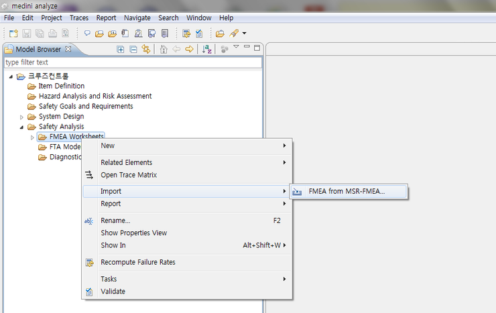Click the Home icon in Model Browser
The height and width of the screenshot is (313, 496).
tap(164, 49)
